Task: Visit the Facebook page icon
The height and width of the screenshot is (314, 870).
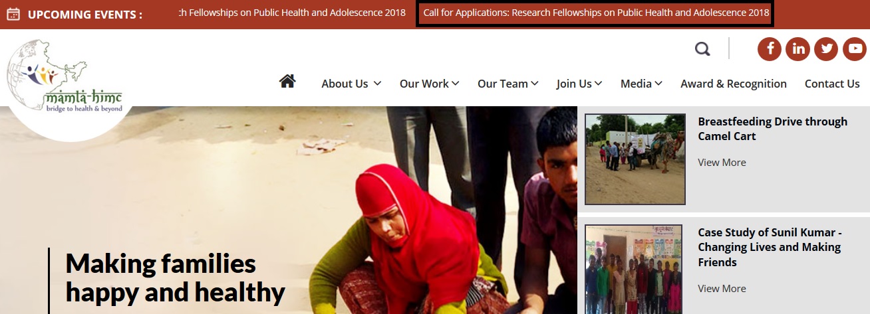Action: (770, 48)
